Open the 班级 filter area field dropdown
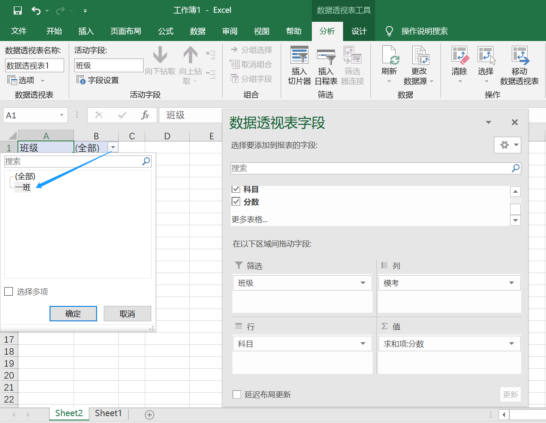 pyautogui.click(x=363, y=283)
